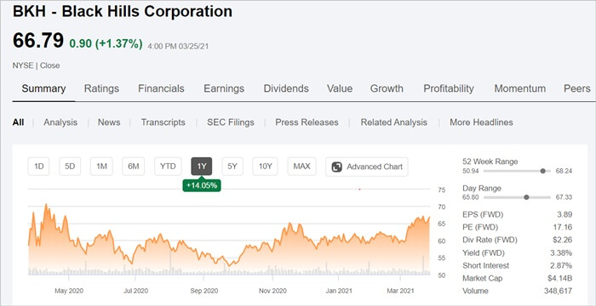The width and height of the screenshot is (596, 306).
Task: Select MAX chart range
Action: [301, 167]
